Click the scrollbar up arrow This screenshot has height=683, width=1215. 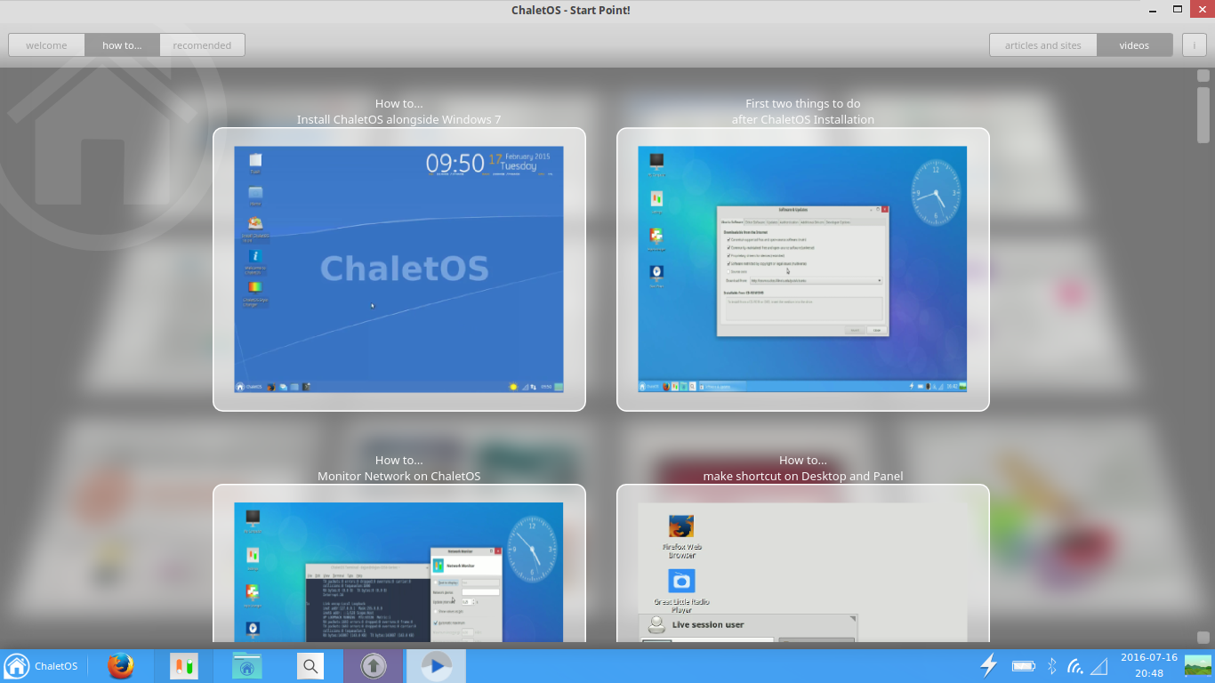click(x=1203, y=76)
